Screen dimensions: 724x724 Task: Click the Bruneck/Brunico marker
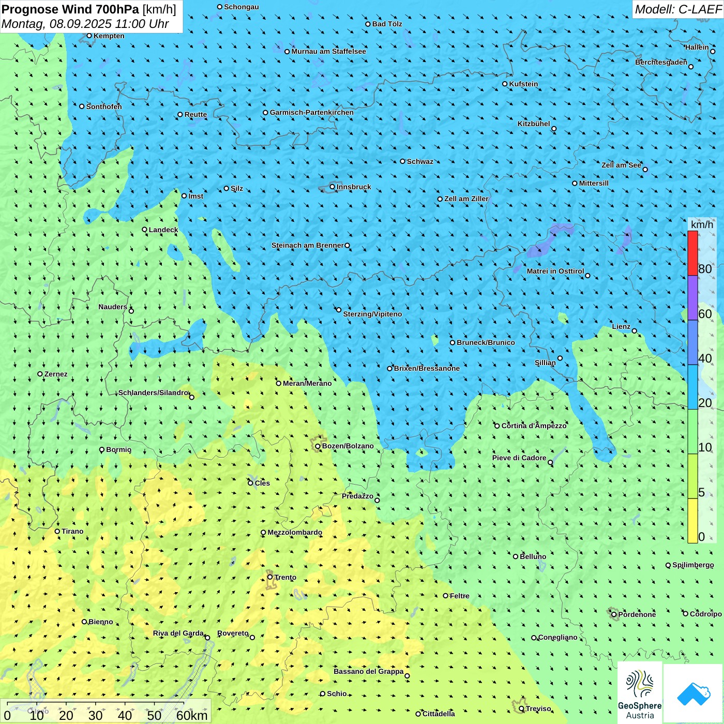click(x=452, y=342)
